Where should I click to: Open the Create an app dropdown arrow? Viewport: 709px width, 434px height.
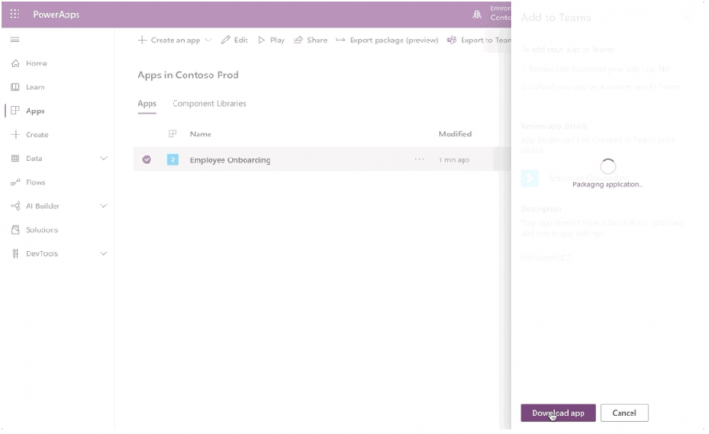click(209, 41)
